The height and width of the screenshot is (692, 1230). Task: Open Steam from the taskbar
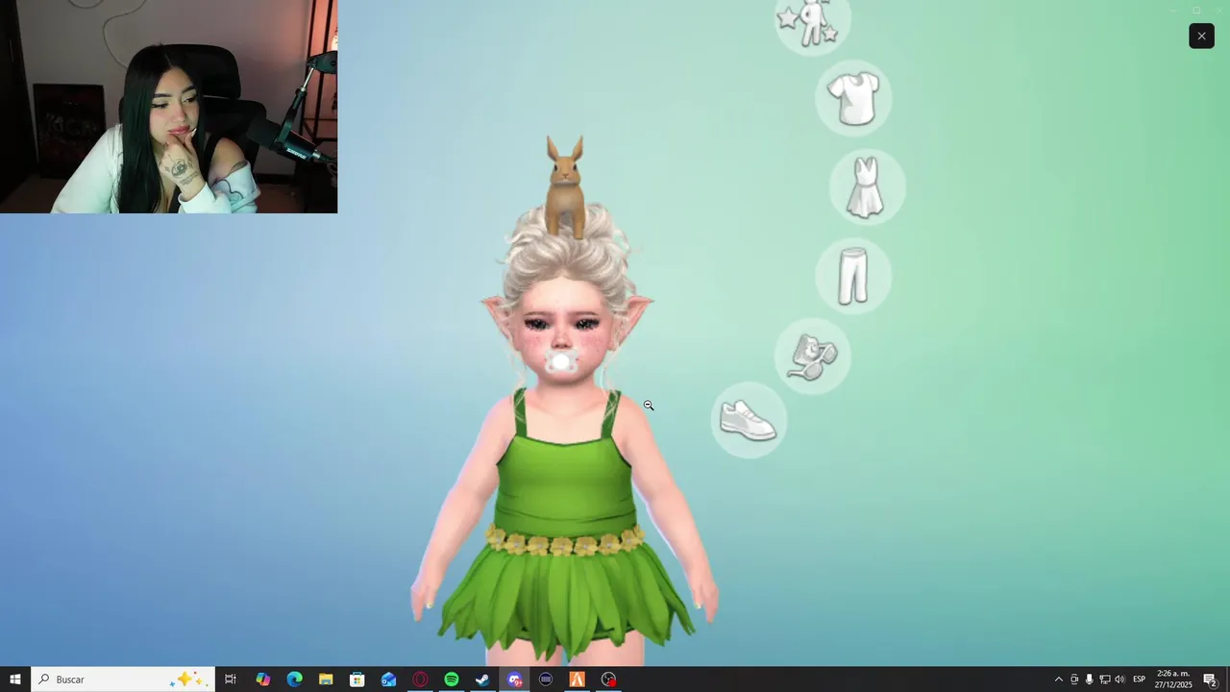[482, 680]
